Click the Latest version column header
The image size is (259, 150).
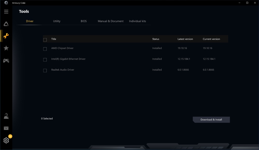[x=185, y=39]
